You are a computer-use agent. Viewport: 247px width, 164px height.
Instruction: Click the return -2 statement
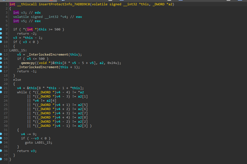[x=27, y=34]
